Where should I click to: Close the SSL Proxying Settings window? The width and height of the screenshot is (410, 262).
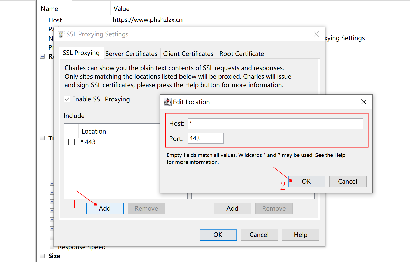tap(316, 34)
